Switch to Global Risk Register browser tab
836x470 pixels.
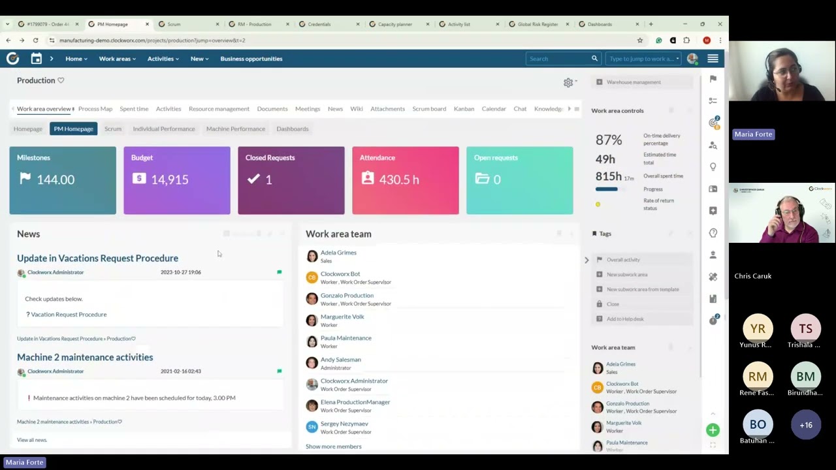point(538,24)
